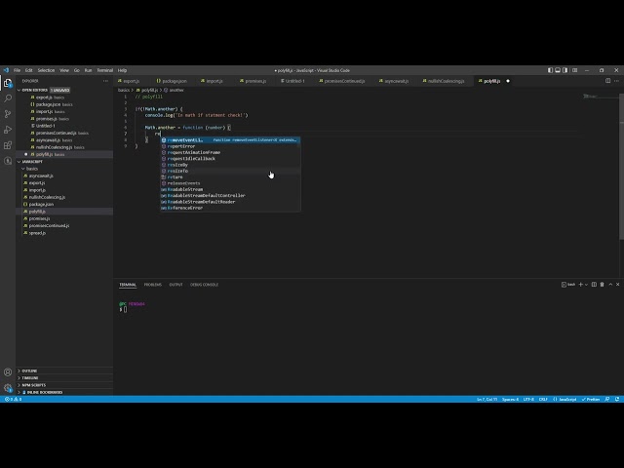Open the Search view in activity bar

(x=8, y=98)
